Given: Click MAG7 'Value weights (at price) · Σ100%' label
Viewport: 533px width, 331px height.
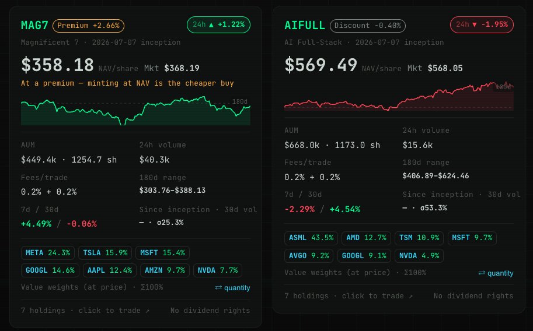Looking at the screenshot, I should coord(92,287).
